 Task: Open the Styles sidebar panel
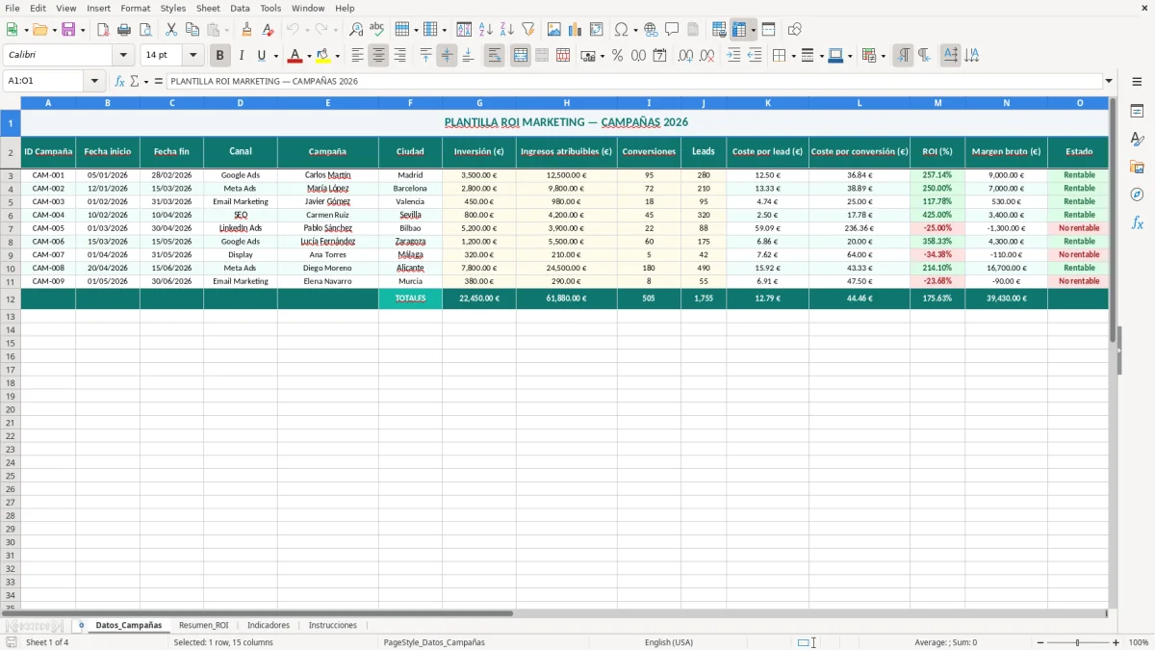(x=1137, y=139)
